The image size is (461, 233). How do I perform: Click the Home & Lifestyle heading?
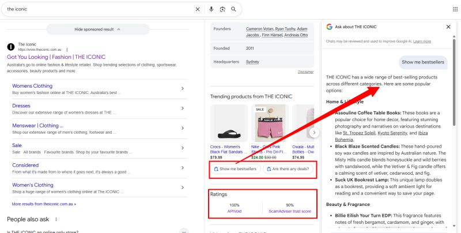(345, 102)
